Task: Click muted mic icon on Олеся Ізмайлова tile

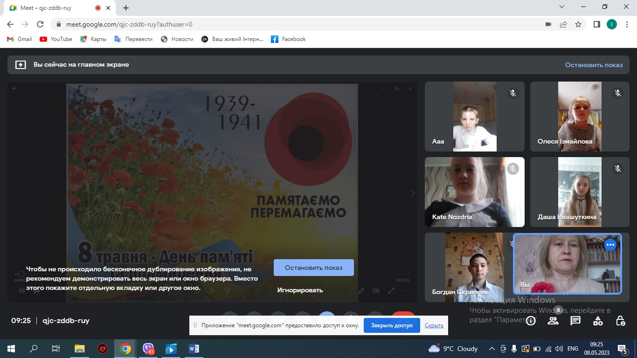Action: (x=618, y=93)
